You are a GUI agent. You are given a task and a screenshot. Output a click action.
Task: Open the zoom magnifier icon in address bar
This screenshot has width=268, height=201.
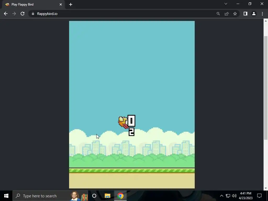[218, 14]
